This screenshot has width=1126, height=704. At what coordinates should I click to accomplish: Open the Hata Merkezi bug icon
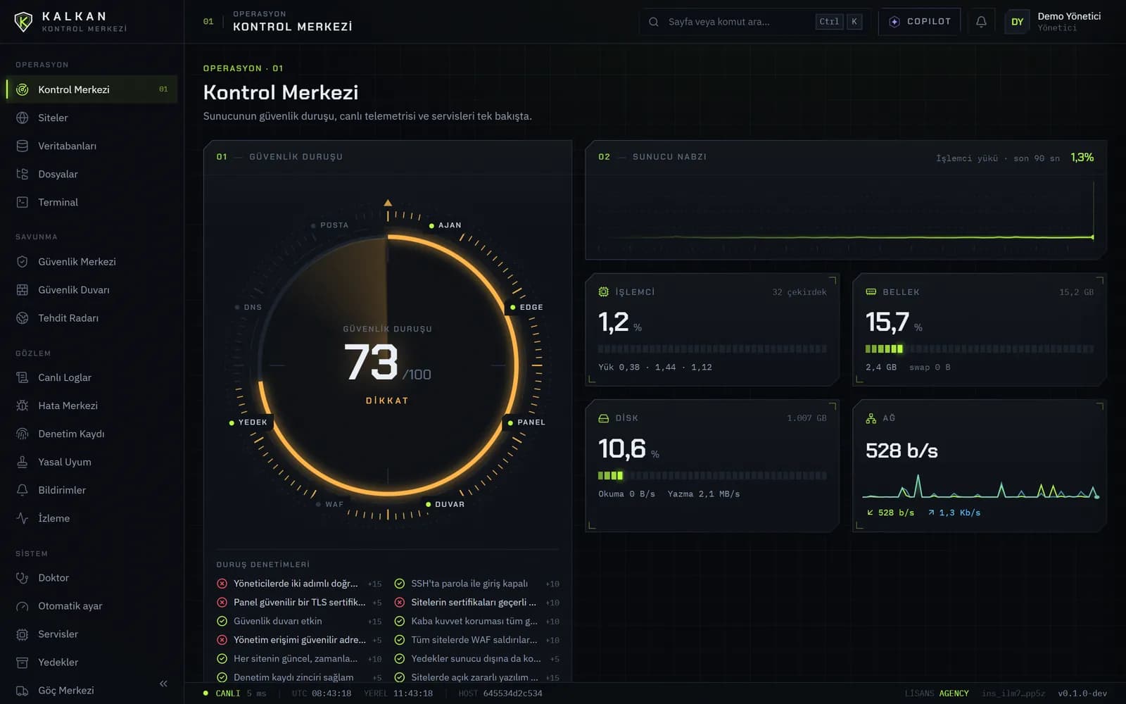23,406
